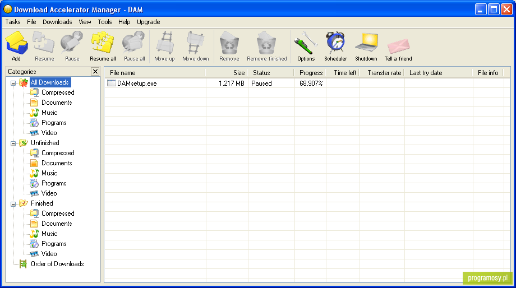This screenshot has width=516, height=288.
Task: Click the Paused status cell
Action: (261, 83)
